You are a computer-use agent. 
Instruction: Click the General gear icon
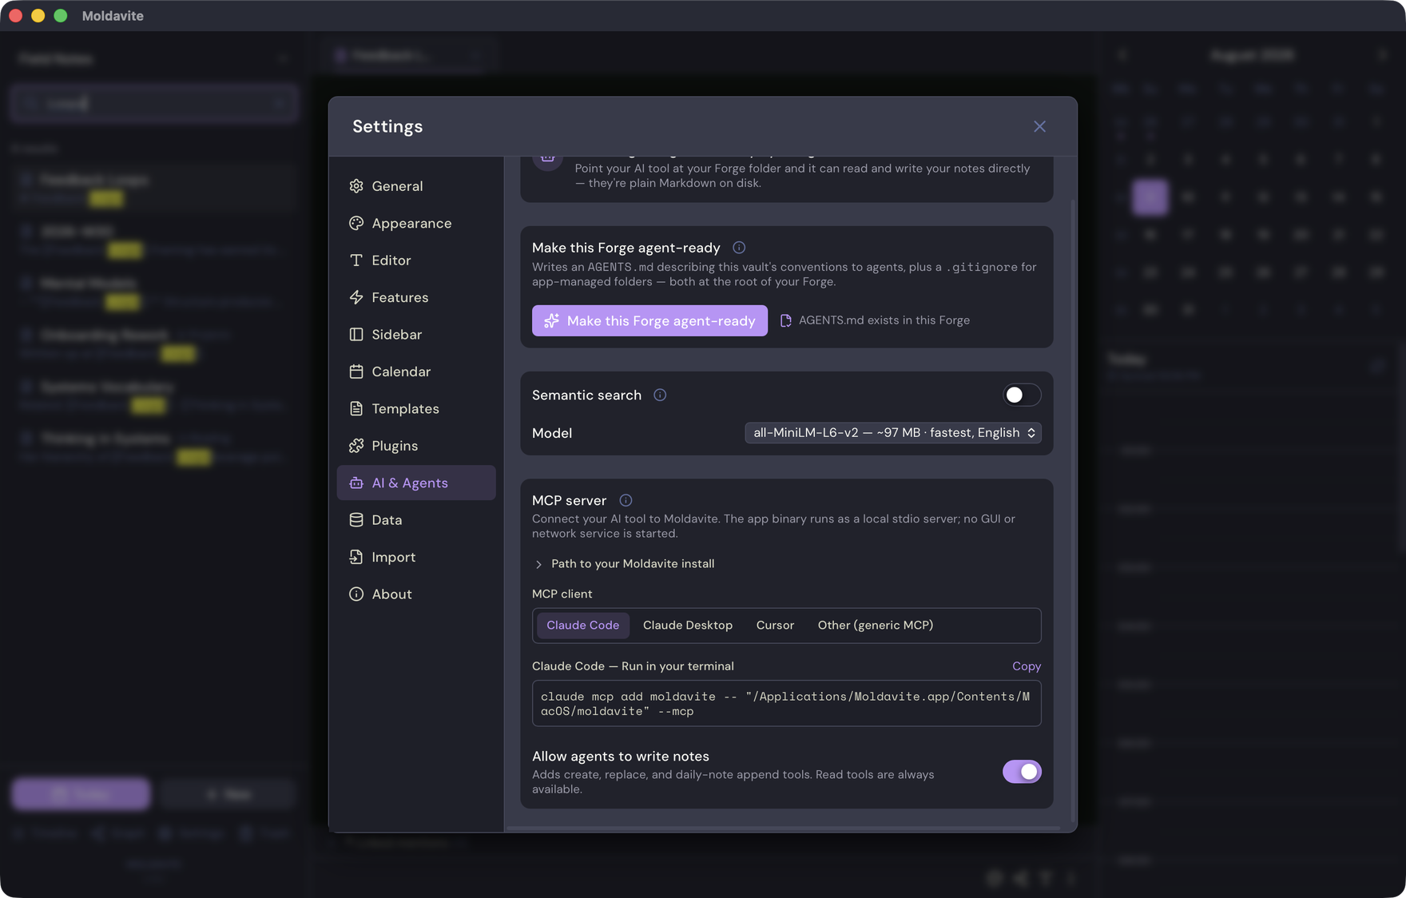[356, 186]
